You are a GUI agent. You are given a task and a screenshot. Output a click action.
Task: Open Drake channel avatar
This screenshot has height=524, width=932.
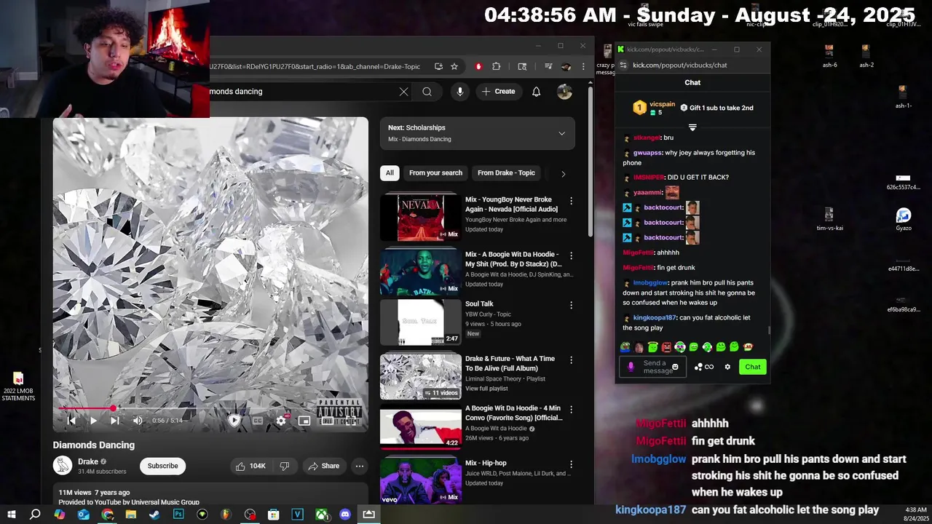point(63,466)
